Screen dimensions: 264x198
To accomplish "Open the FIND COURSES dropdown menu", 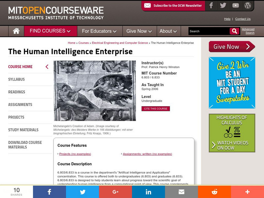I will (x=50, y=31).
